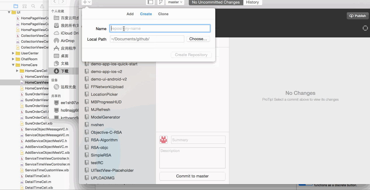
Task: Expand the ChatRoom group in Xcode
Action: [x=13, y=59]
